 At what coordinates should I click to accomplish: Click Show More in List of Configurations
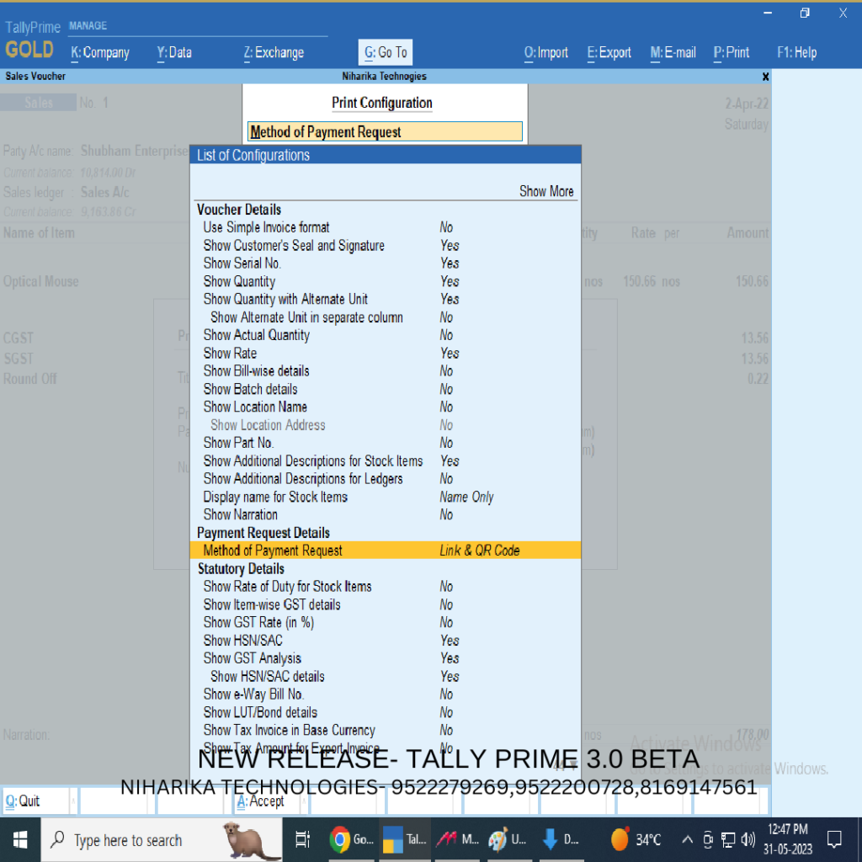(545, 191)
